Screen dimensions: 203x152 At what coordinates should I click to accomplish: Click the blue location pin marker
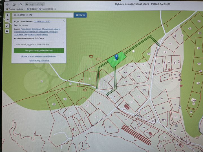point(116,57)
